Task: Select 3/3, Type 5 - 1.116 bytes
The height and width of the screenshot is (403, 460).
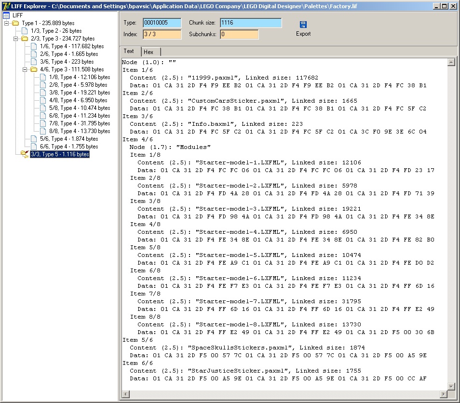Action: 60,154
